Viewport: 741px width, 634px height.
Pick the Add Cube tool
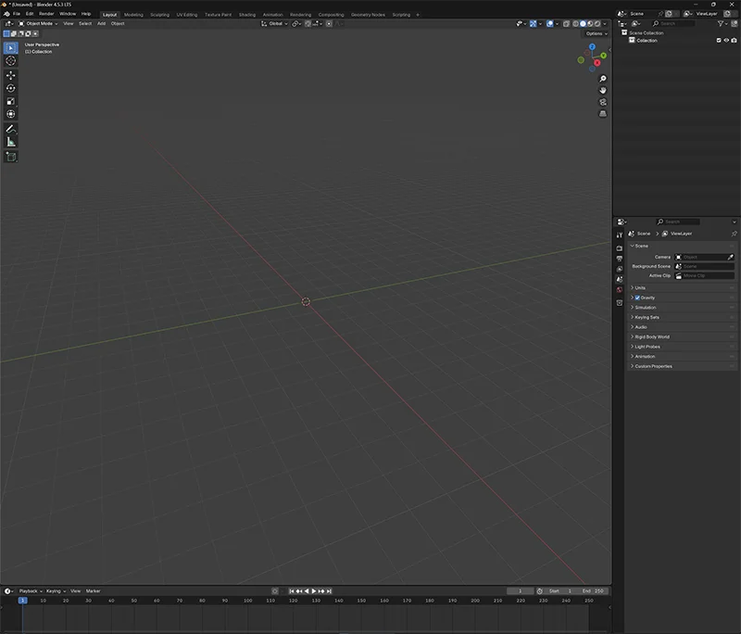click(x=11, y=157)
